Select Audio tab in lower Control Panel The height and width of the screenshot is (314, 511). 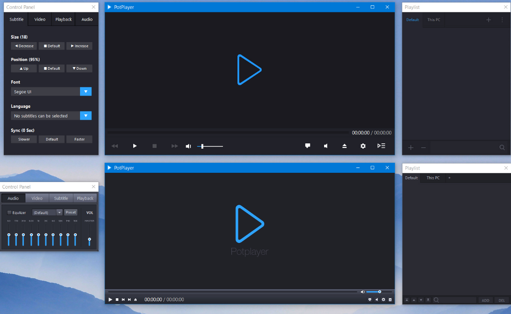[13, 198]
